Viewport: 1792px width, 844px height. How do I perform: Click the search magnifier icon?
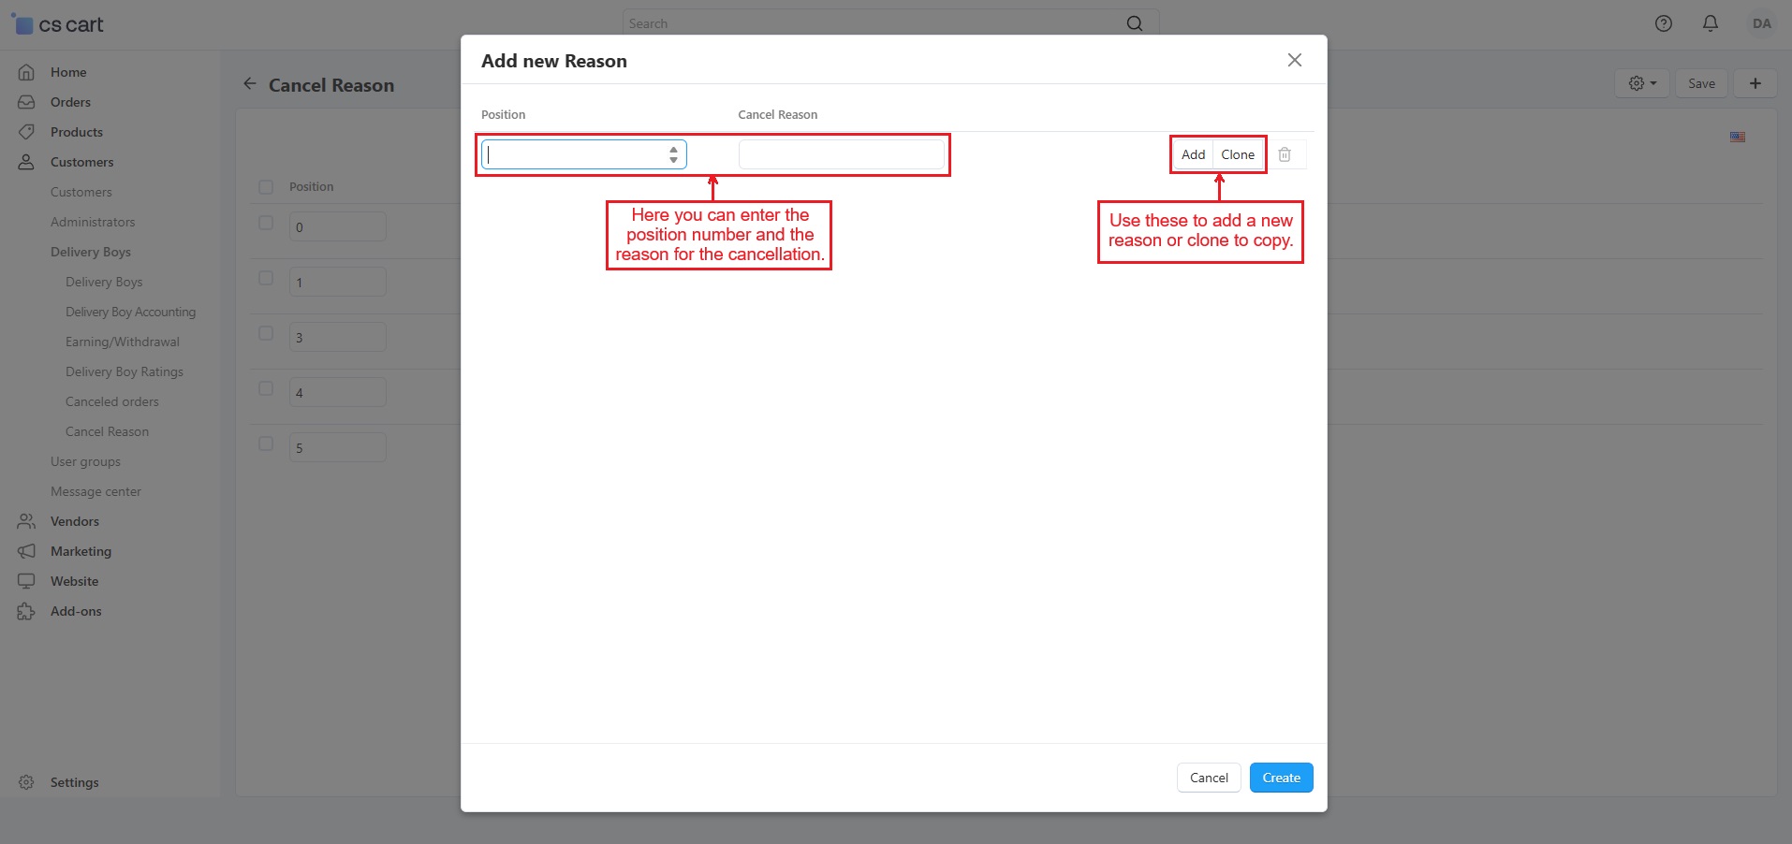(x=1134, y=24)
